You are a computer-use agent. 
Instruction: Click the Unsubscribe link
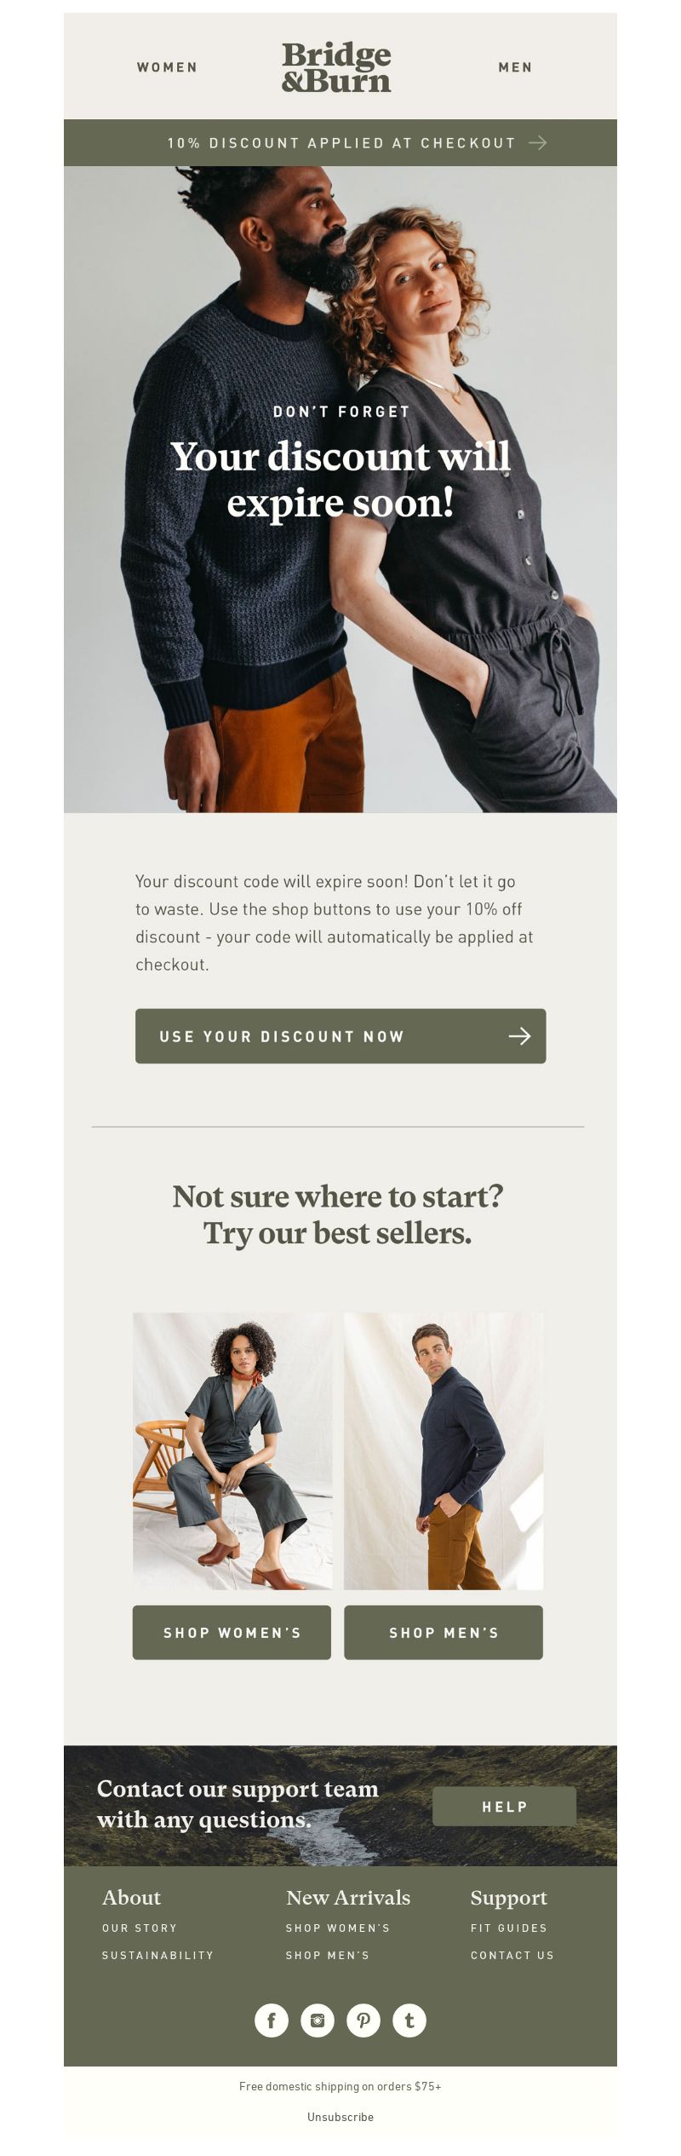click(x=340, y=2117)
